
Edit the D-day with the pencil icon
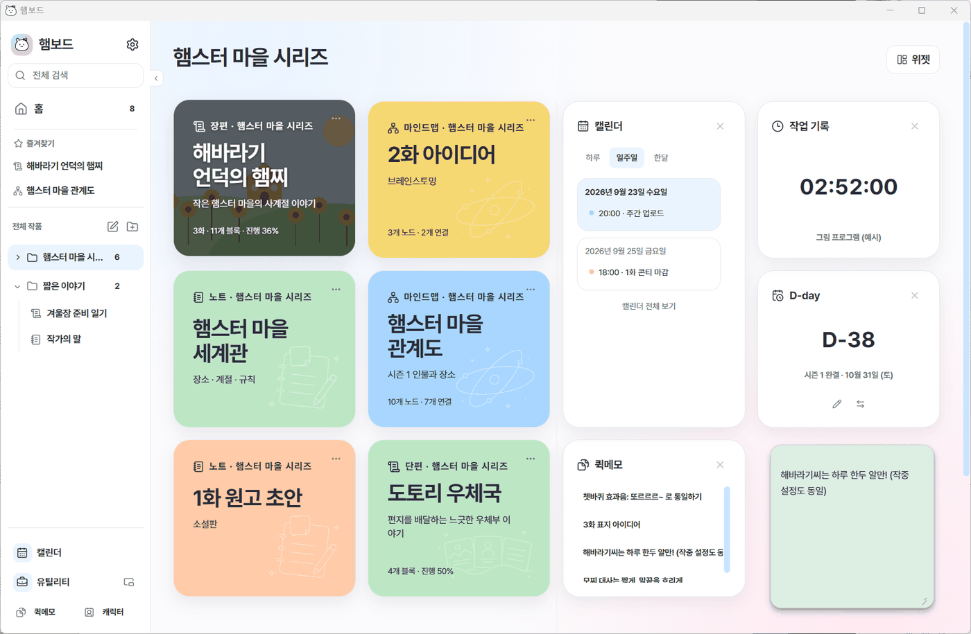(837, 404)
